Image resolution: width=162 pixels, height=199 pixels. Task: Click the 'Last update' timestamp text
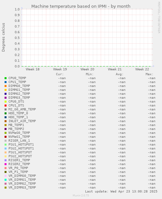click(121, 192)
